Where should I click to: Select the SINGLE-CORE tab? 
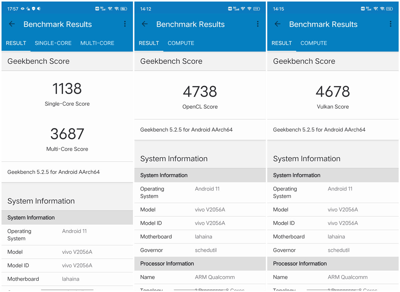click(x=53, y=43)
